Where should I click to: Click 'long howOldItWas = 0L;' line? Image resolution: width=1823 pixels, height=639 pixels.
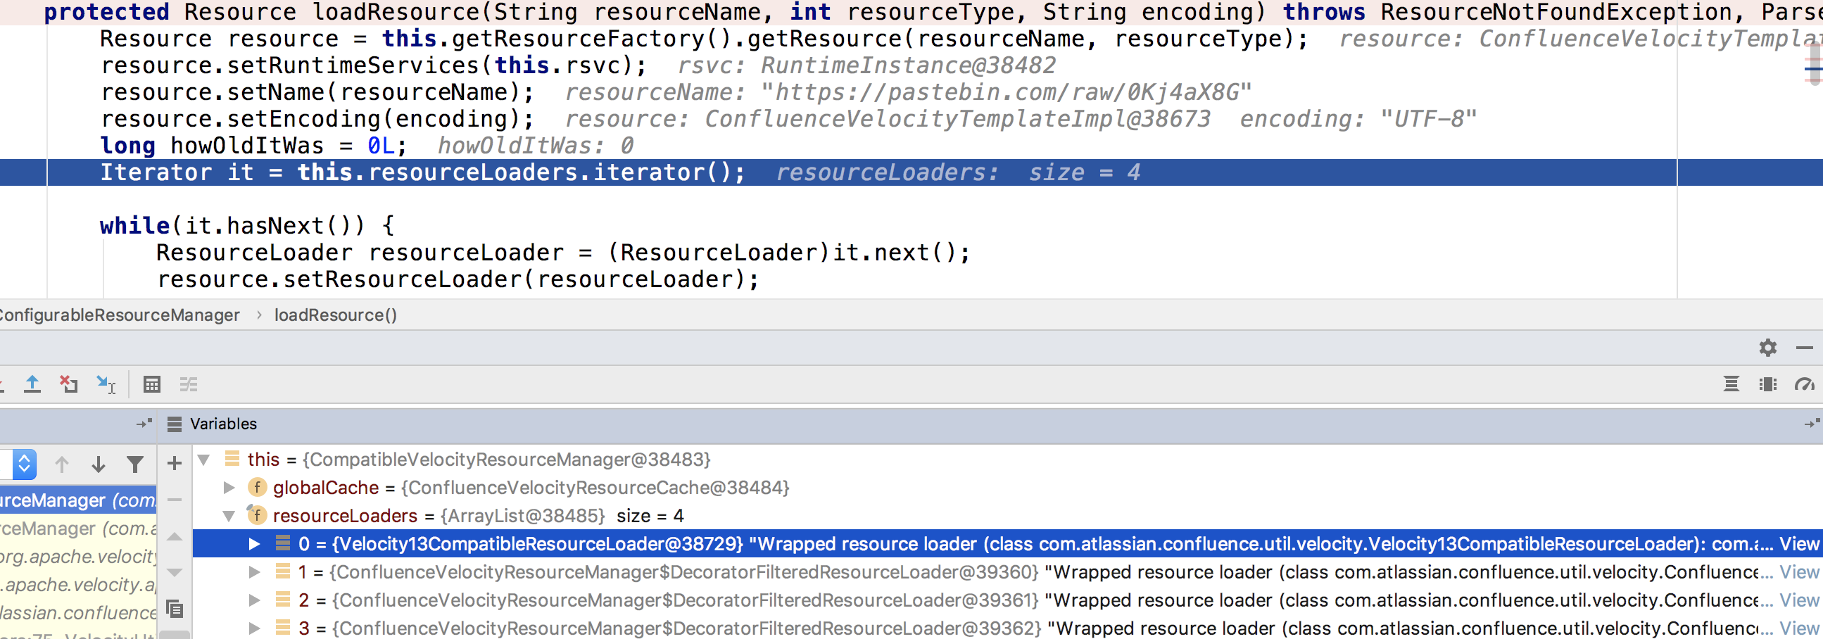click(253, 146)
